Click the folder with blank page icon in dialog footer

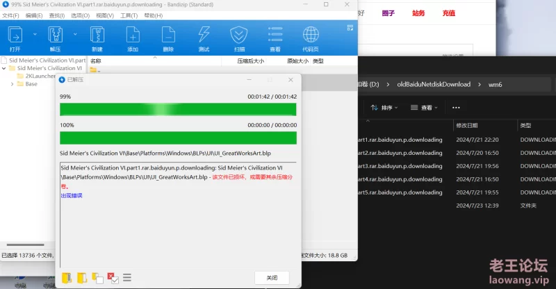click(97, 278)
